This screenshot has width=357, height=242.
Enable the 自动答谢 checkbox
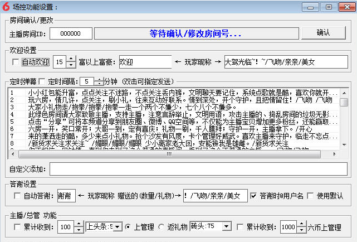[x=16, y=196]
